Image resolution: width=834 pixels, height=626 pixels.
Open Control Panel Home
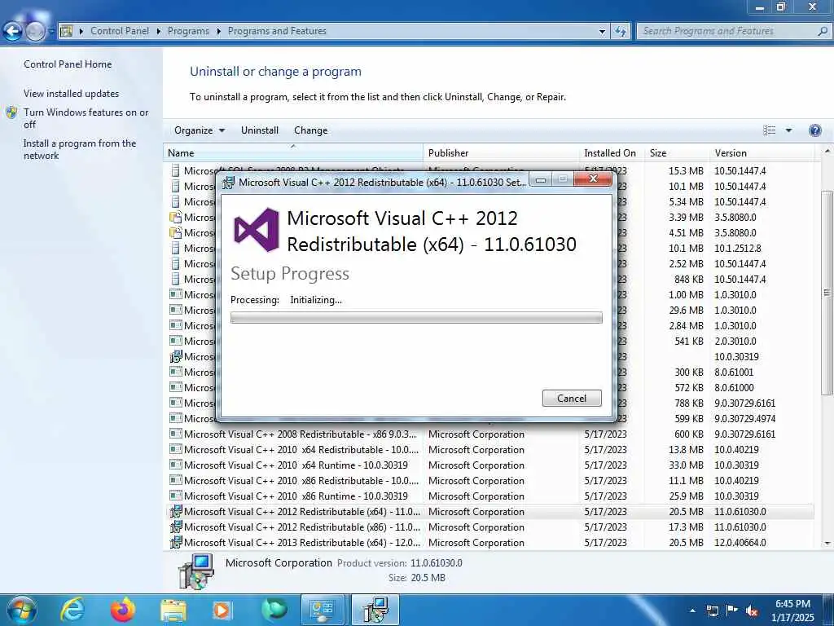(x=68, y=64)
